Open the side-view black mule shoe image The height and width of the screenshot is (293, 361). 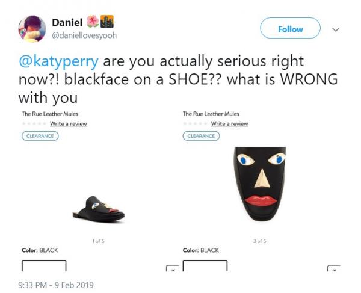tap(99, 209)
